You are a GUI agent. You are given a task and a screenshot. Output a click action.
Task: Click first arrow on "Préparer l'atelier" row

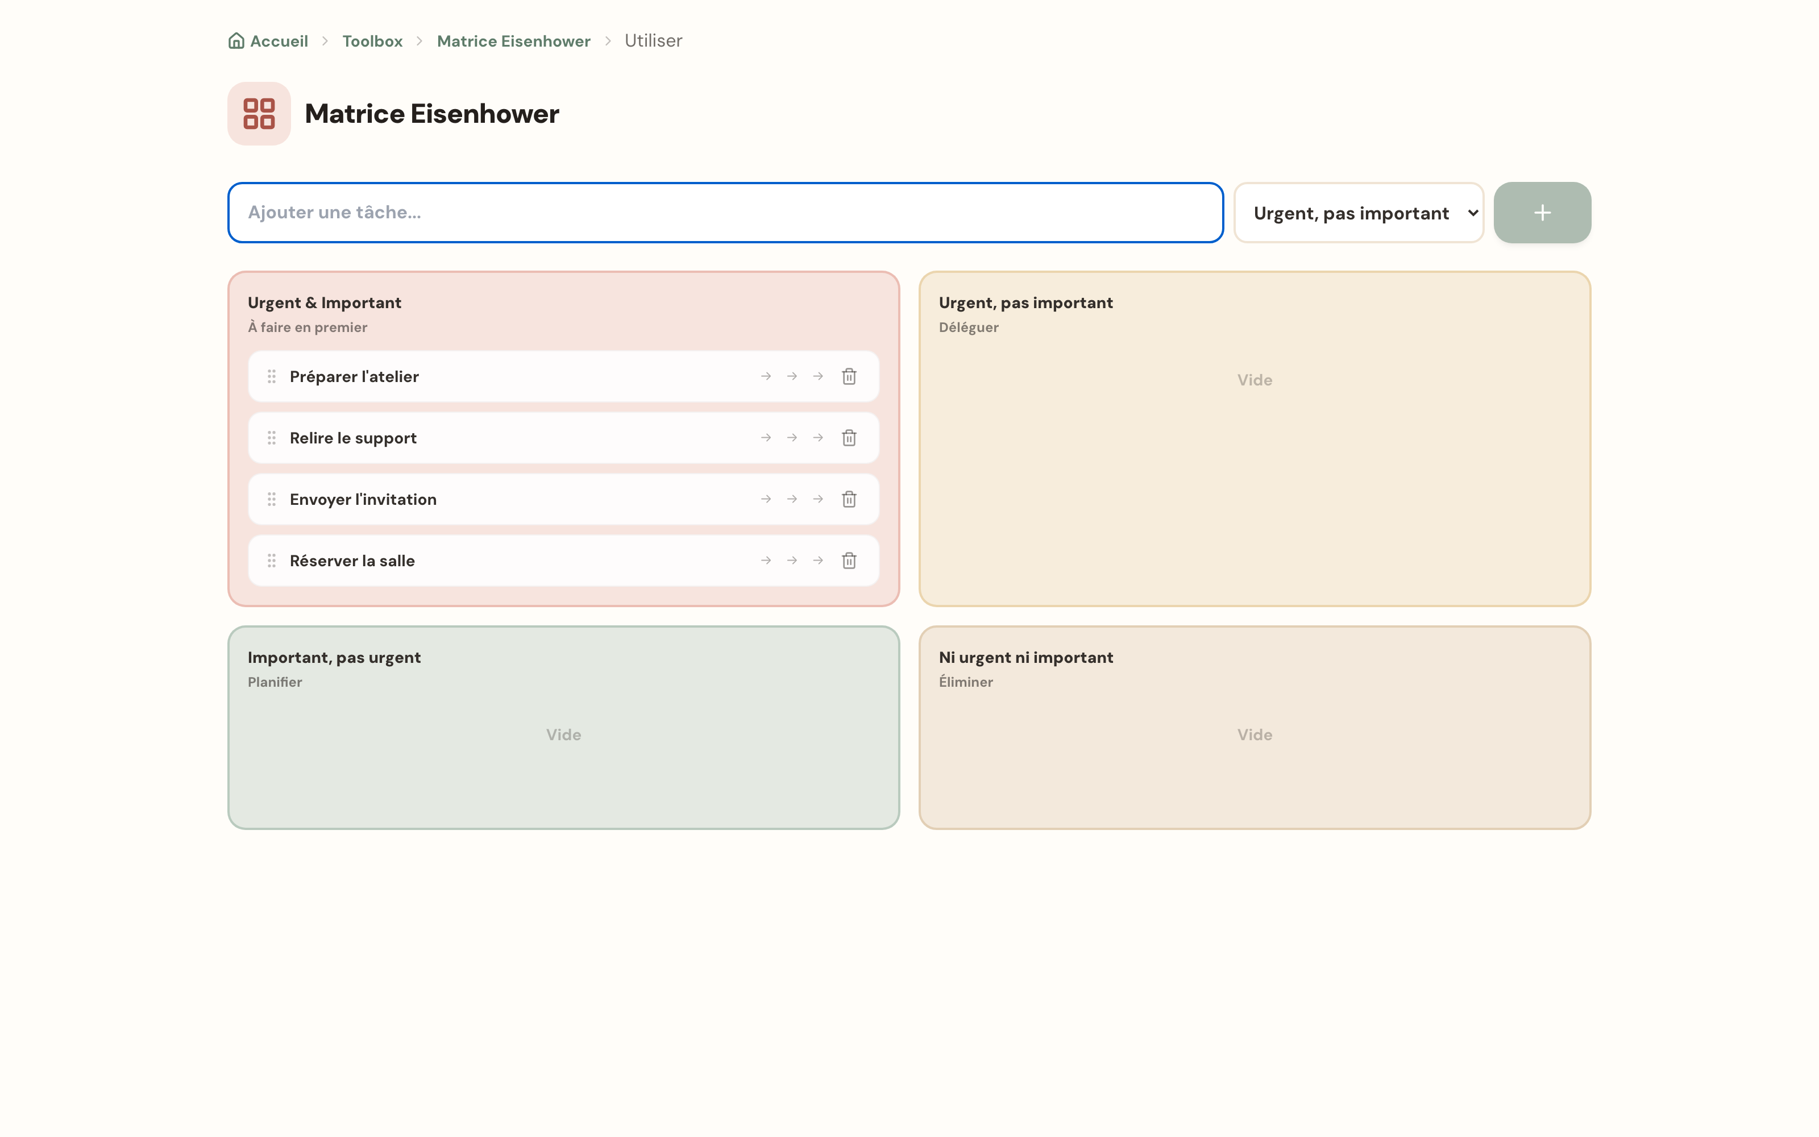click(766, 376)
